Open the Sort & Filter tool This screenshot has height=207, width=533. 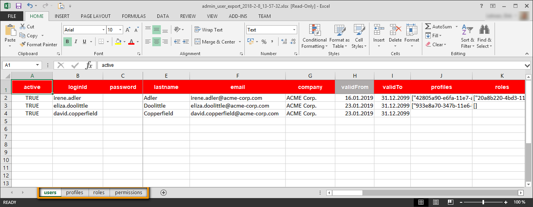click(468, 37)
